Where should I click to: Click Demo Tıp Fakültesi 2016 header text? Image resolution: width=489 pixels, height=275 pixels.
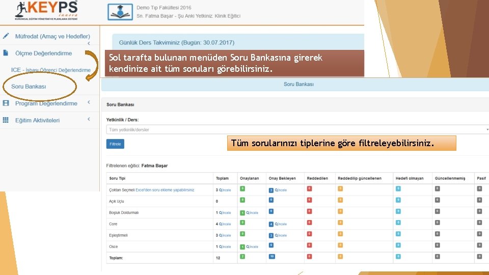click(x=164, y=8)
